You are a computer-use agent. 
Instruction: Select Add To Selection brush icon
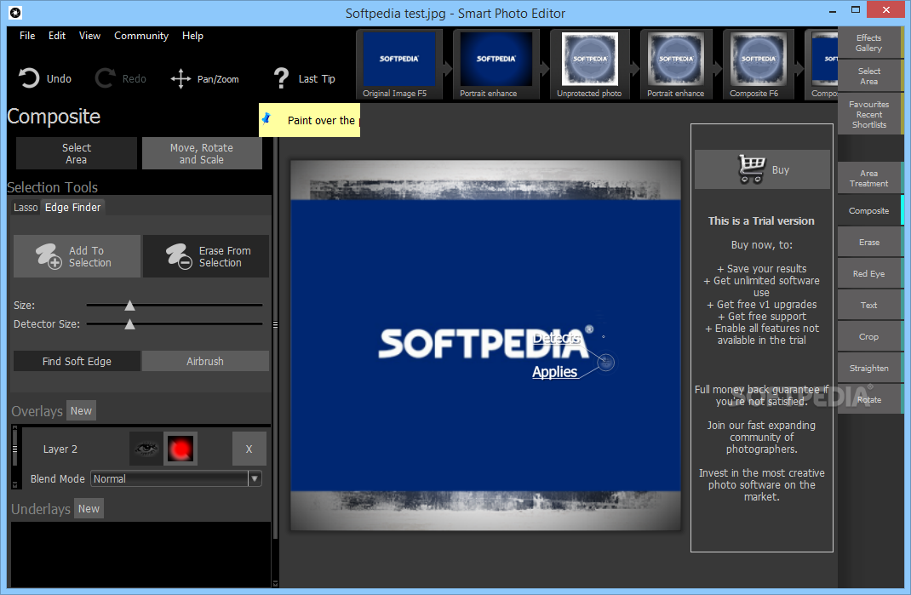coord(49,256)
